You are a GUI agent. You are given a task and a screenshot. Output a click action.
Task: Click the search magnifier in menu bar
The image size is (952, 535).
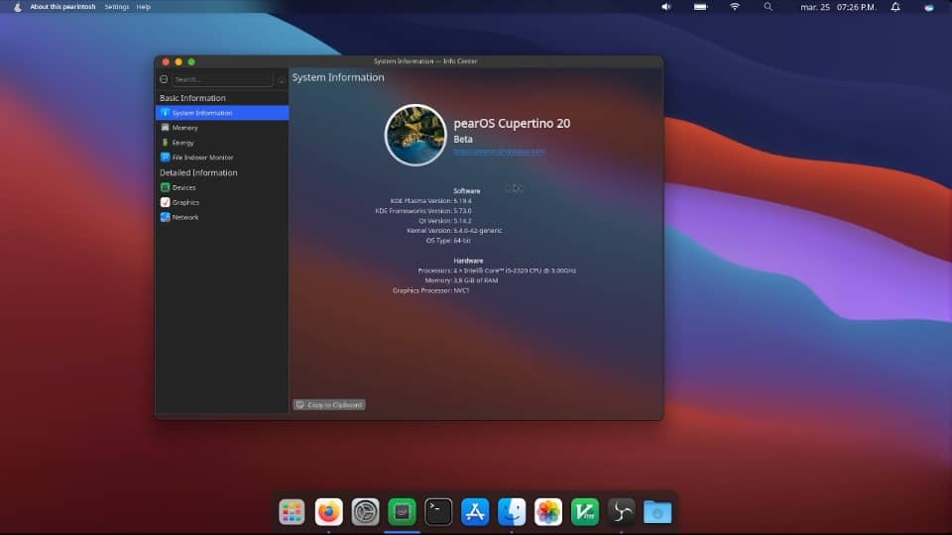click(x=768, y=7)
